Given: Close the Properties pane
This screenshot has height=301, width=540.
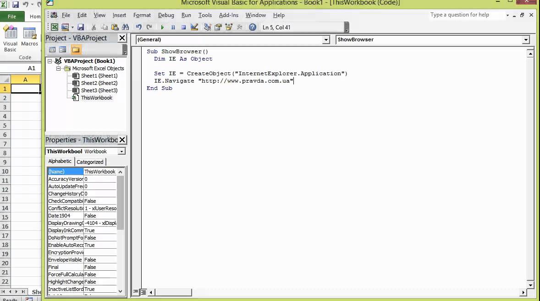Looking at the screenshot, I should pyautogui.click(x=122, y=139).
